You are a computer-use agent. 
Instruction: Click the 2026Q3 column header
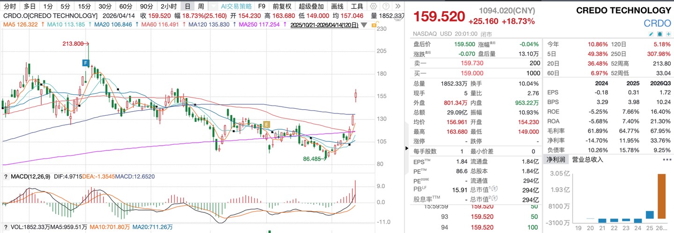[x=659, y=83]
